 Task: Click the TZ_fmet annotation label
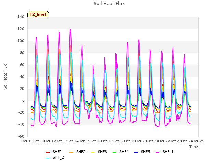click(x=38, y=14)
